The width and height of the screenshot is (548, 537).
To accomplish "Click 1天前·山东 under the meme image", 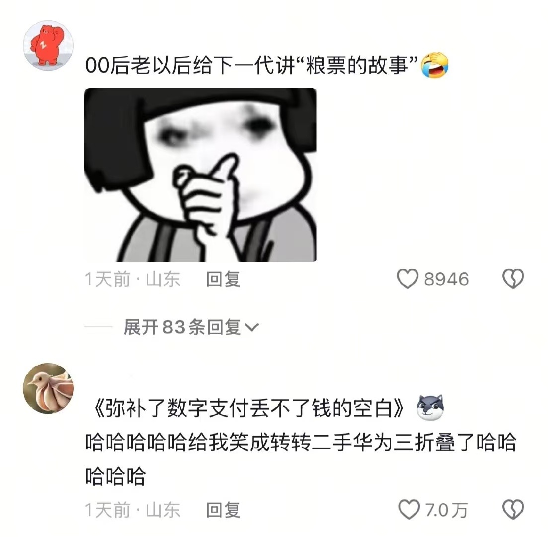I will 133,279.
